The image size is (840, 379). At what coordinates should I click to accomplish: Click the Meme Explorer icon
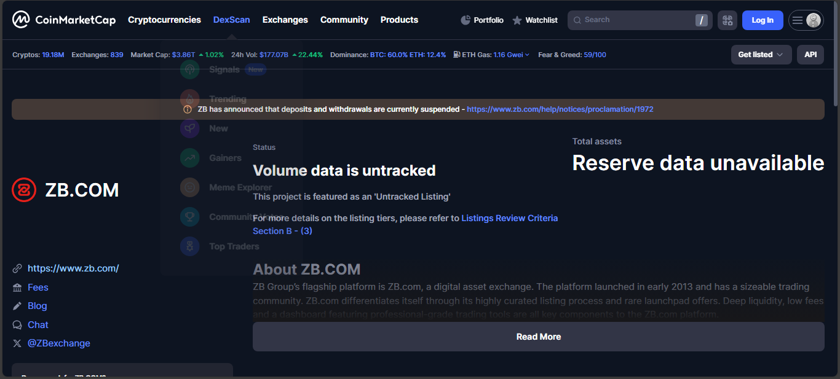coord(190,187)
